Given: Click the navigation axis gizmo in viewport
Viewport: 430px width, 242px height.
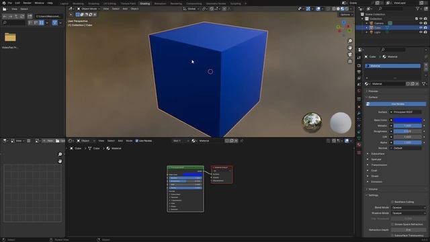Looking at the screenshot, I should click(x=343, y=28).
